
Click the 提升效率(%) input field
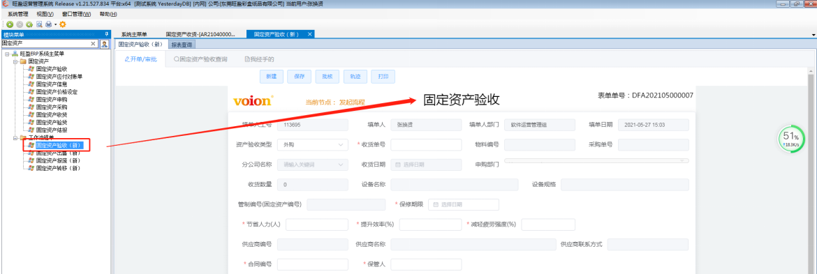click(430, 224)
